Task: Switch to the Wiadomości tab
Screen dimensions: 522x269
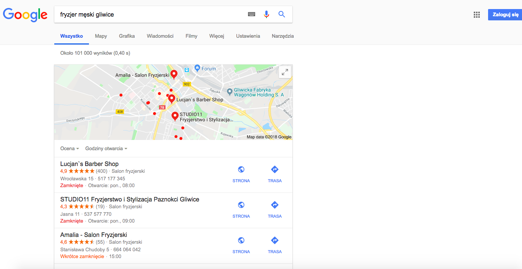Action: [x=160, y=36]
